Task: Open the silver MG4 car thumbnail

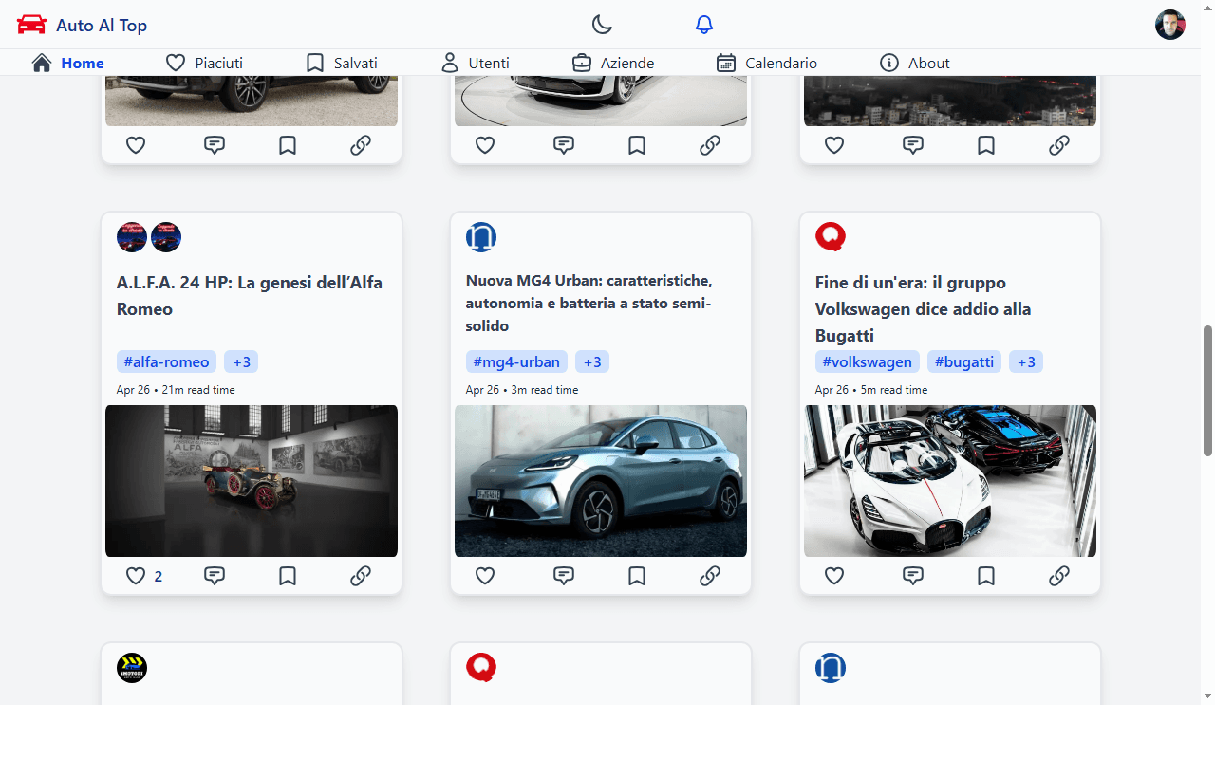Action: [x=601, y=481]
